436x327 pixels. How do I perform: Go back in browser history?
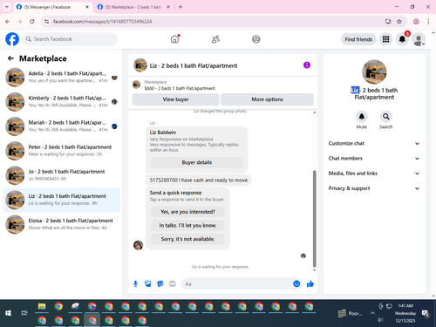8,22
